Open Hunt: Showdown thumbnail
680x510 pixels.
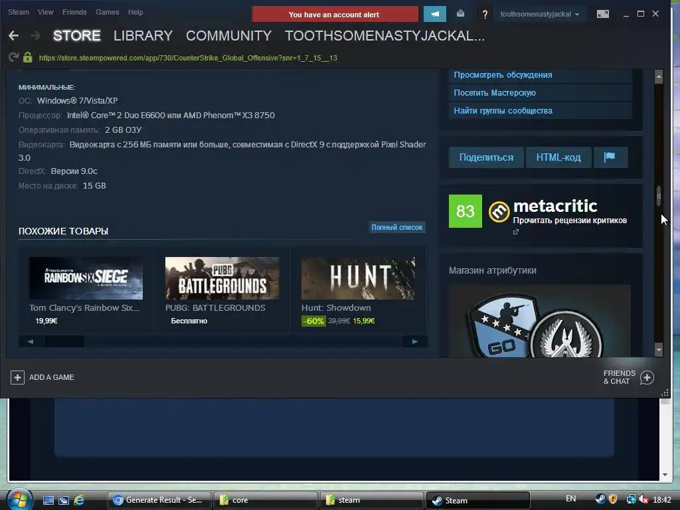tap(358, 278)
